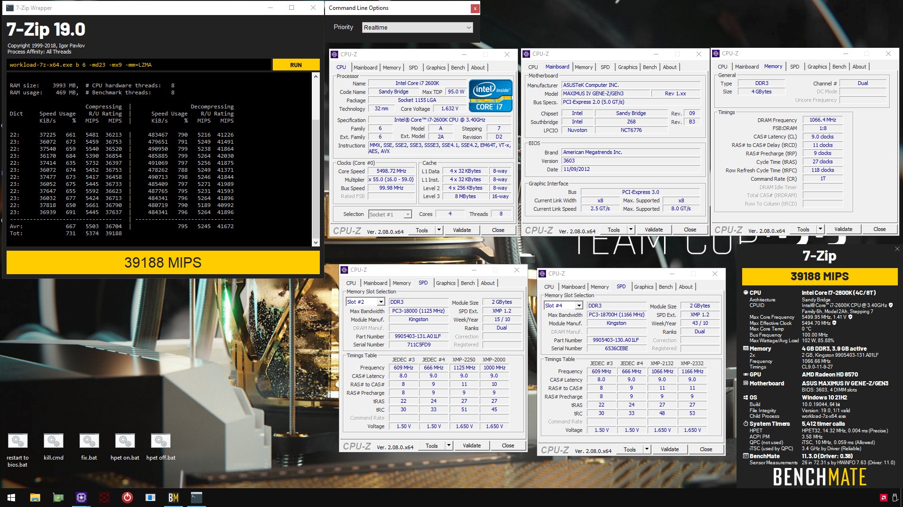Click Tools in the Memory CPU-Z window
Viewport: 903px width, 507px height.
click(x=803, y=229)
